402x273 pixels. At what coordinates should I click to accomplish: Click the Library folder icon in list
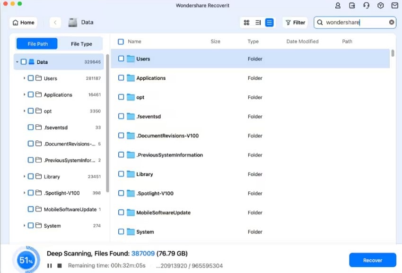tap(131, 174)
